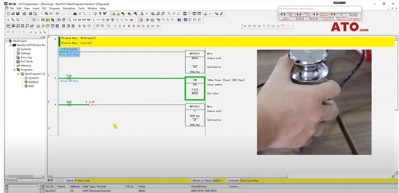Select the New Coil tool
The height and width of the screenshot is (193, 399).
pyautogui.click(x=103, y=20)
